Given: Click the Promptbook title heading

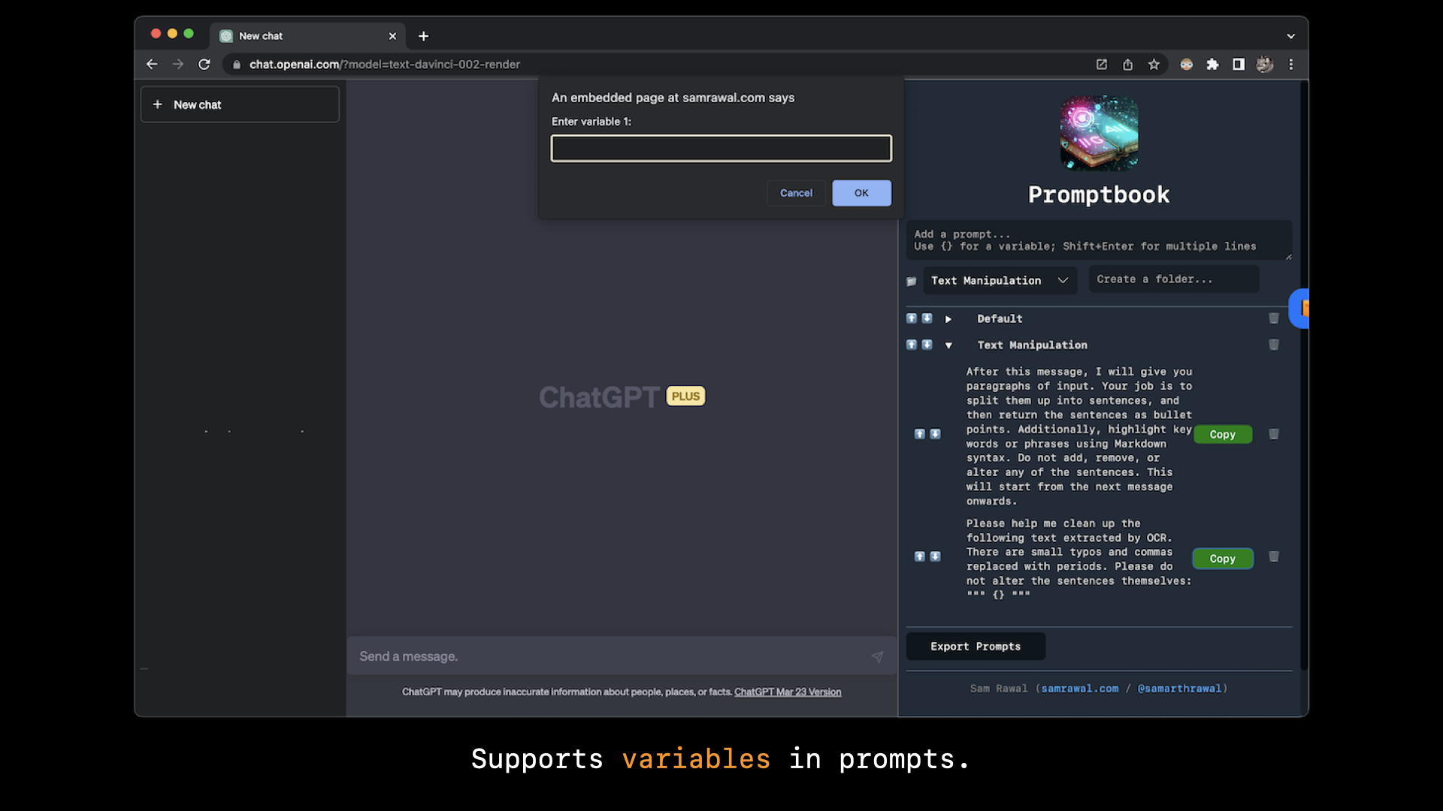Looking at the screenshot, I should pos(1099,195).
